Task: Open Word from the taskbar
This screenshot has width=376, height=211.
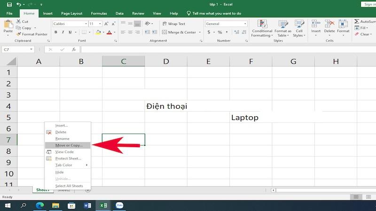Action: (87, 205)
